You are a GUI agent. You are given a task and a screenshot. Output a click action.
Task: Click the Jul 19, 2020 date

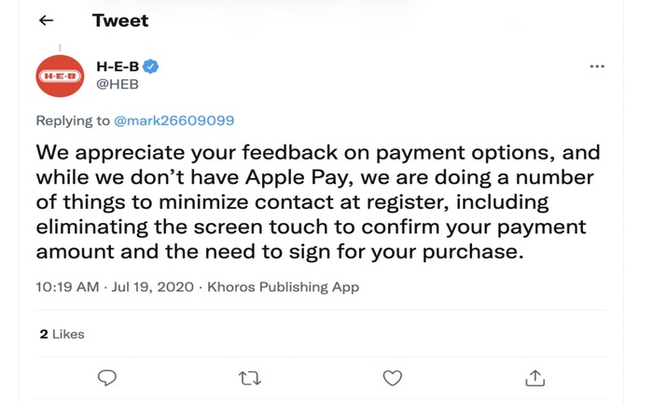click(153, 286)
